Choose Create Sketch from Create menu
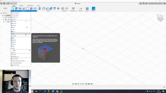Viewport: 166px width, 93px height. point(21,15)
